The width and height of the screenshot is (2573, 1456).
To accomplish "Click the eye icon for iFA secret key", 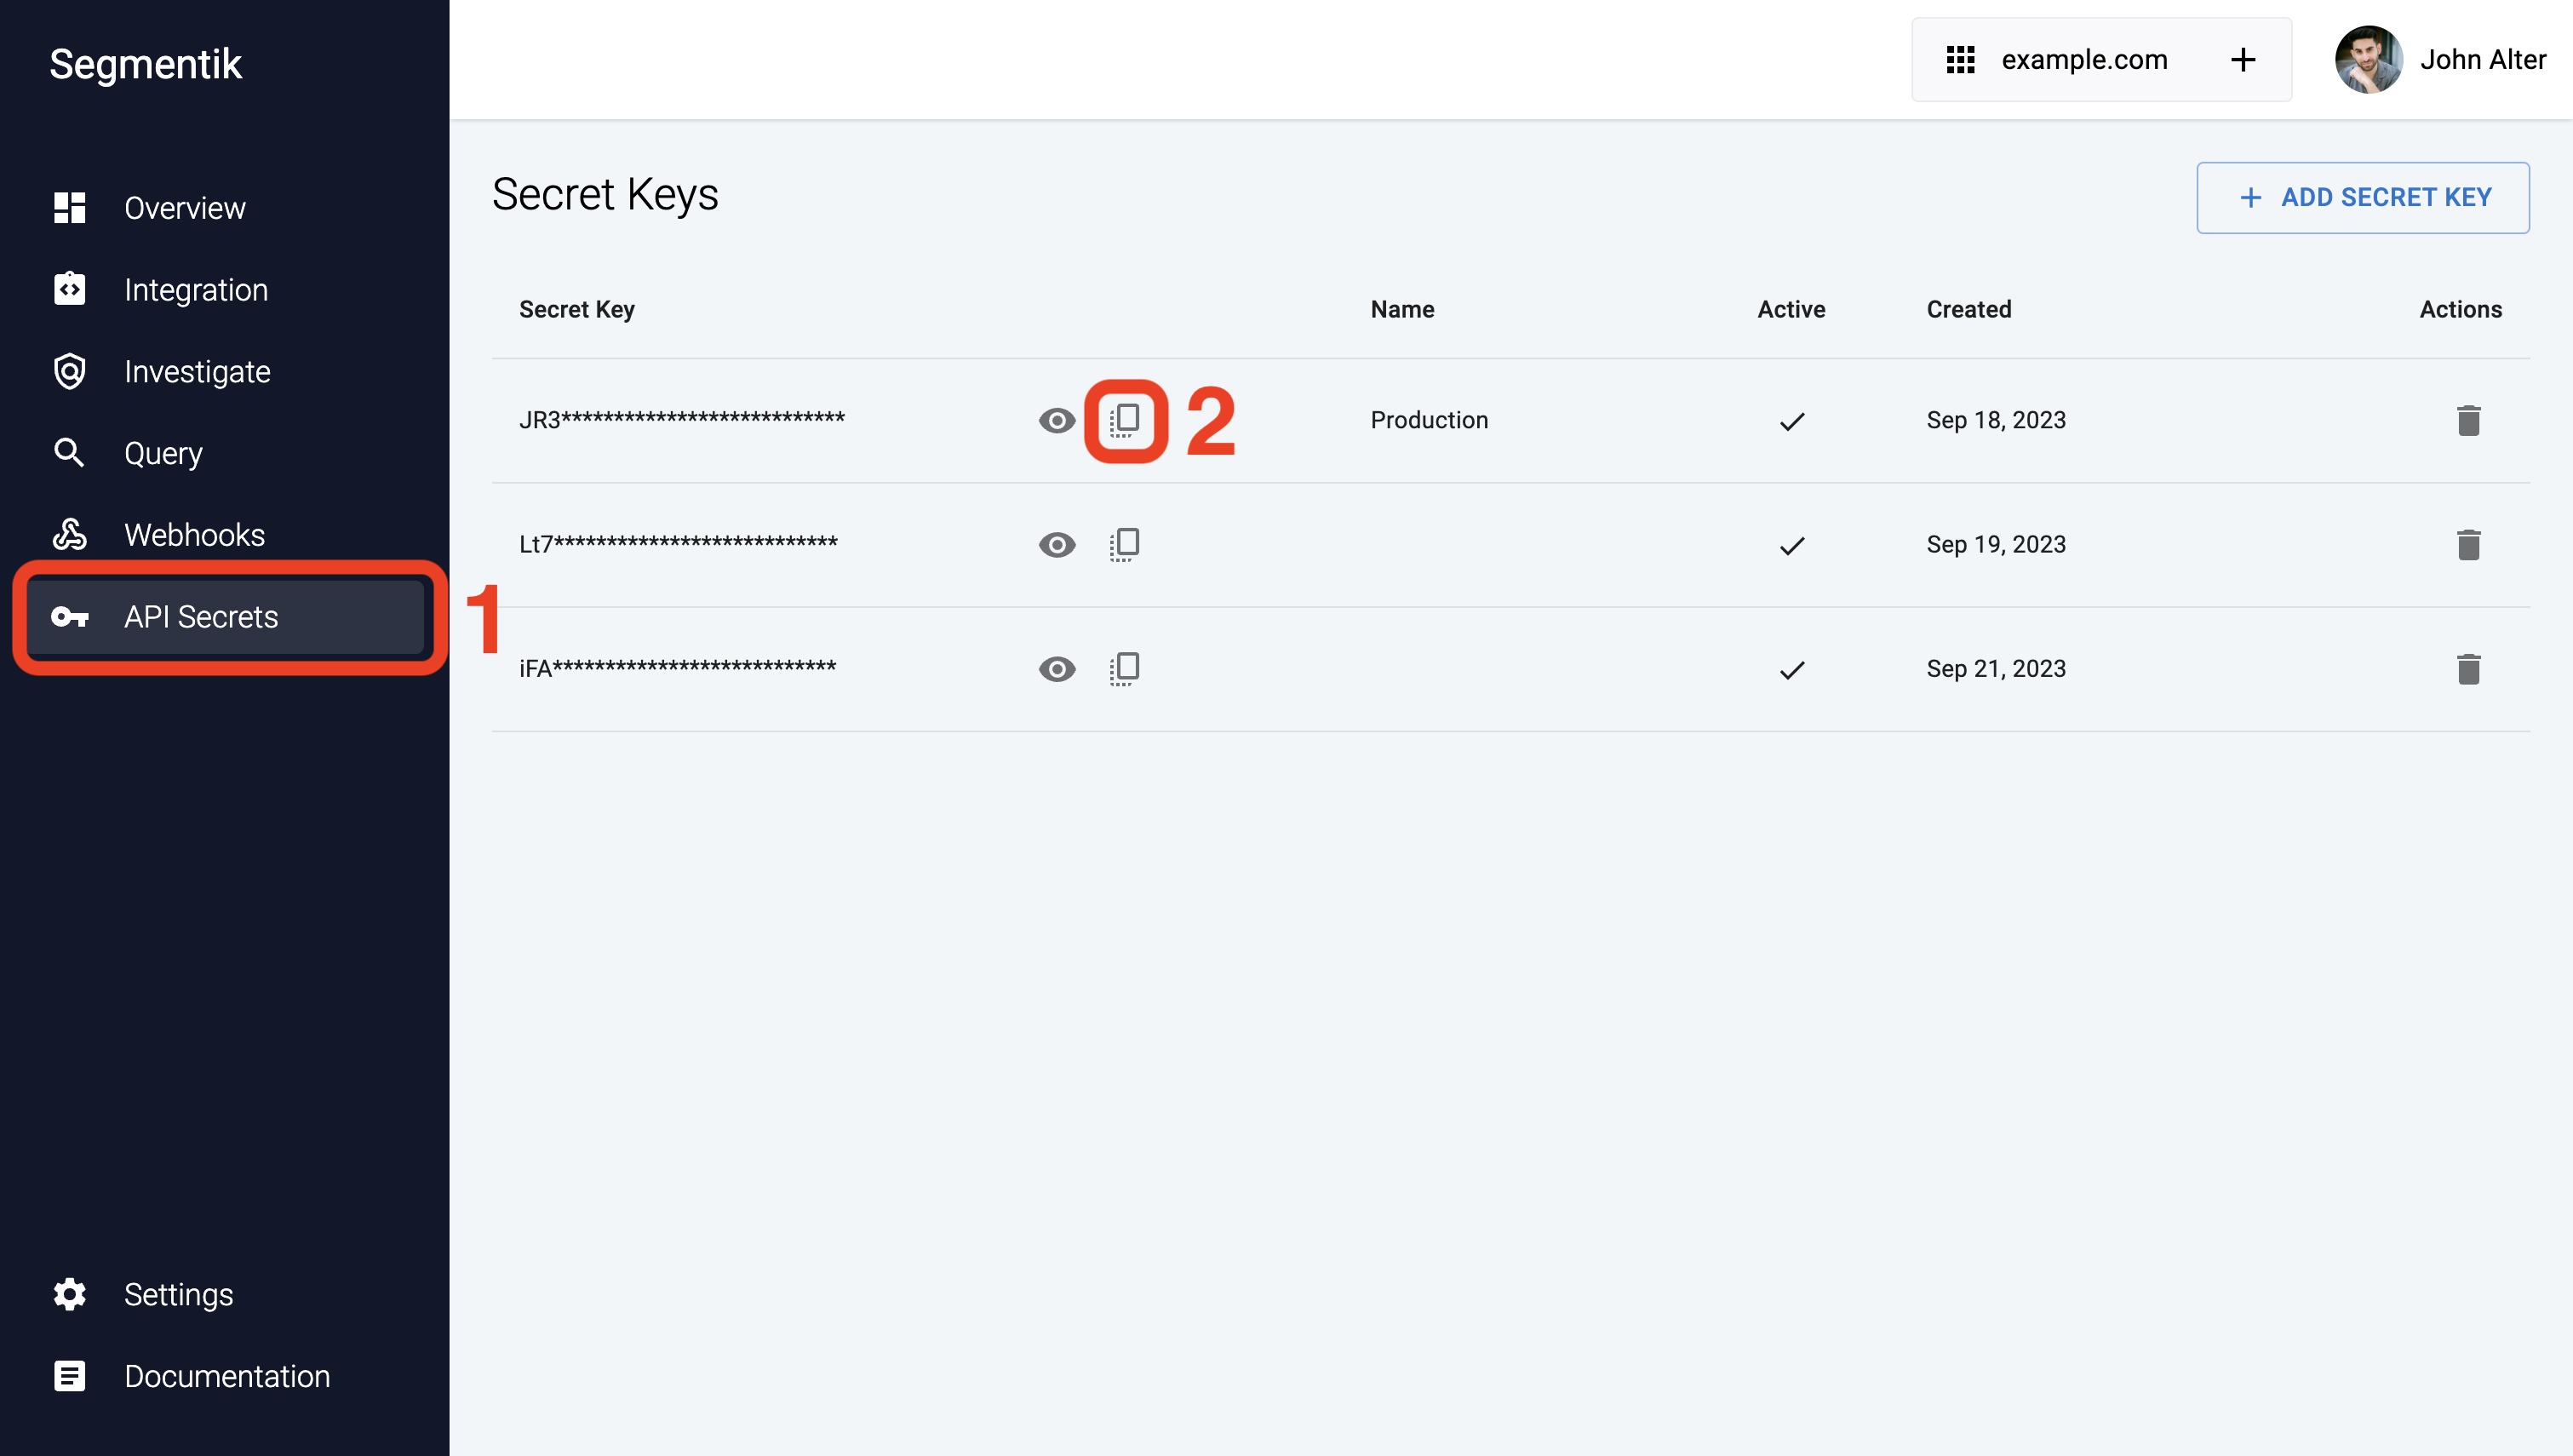I will 1058,668.
